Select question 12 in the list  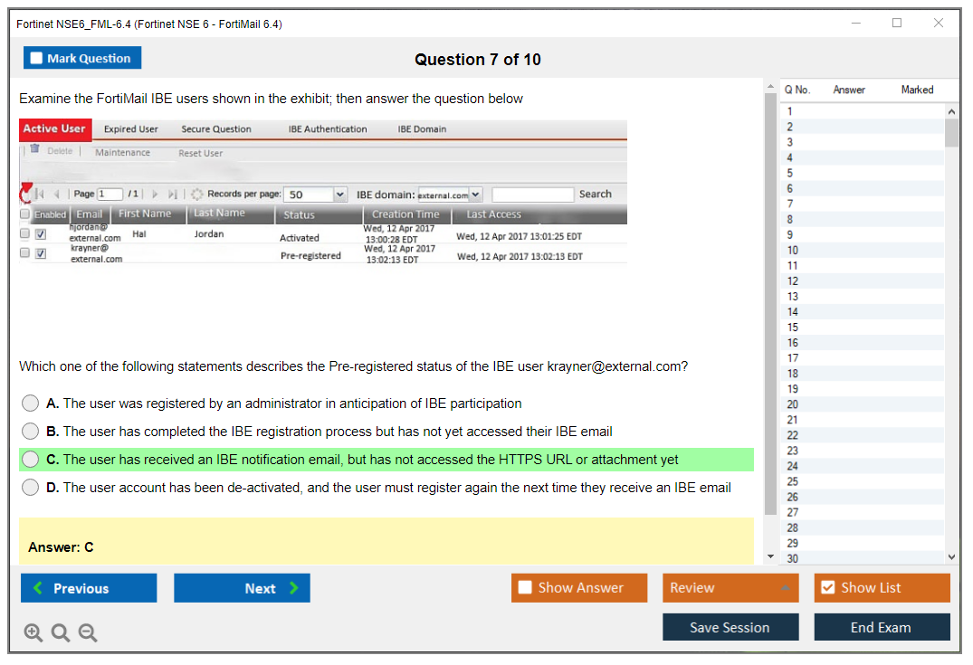point(793,281)
